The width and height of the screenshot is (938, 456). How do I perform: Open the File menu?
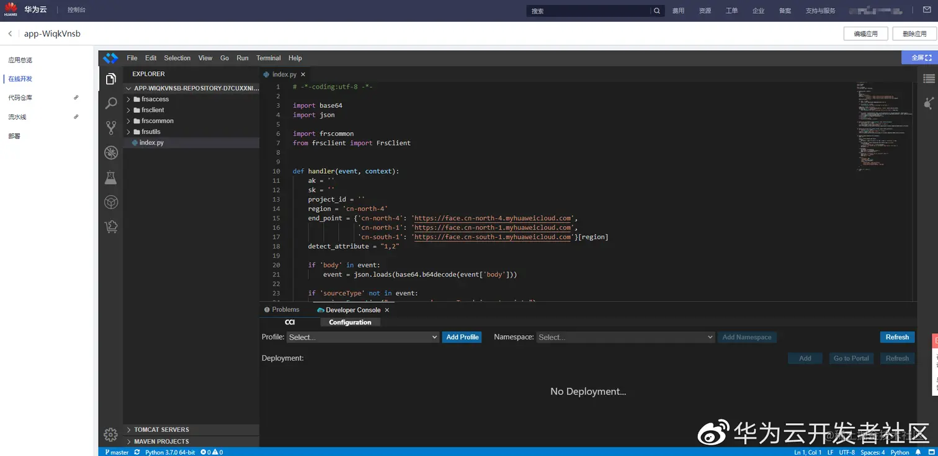pos(132,58)
